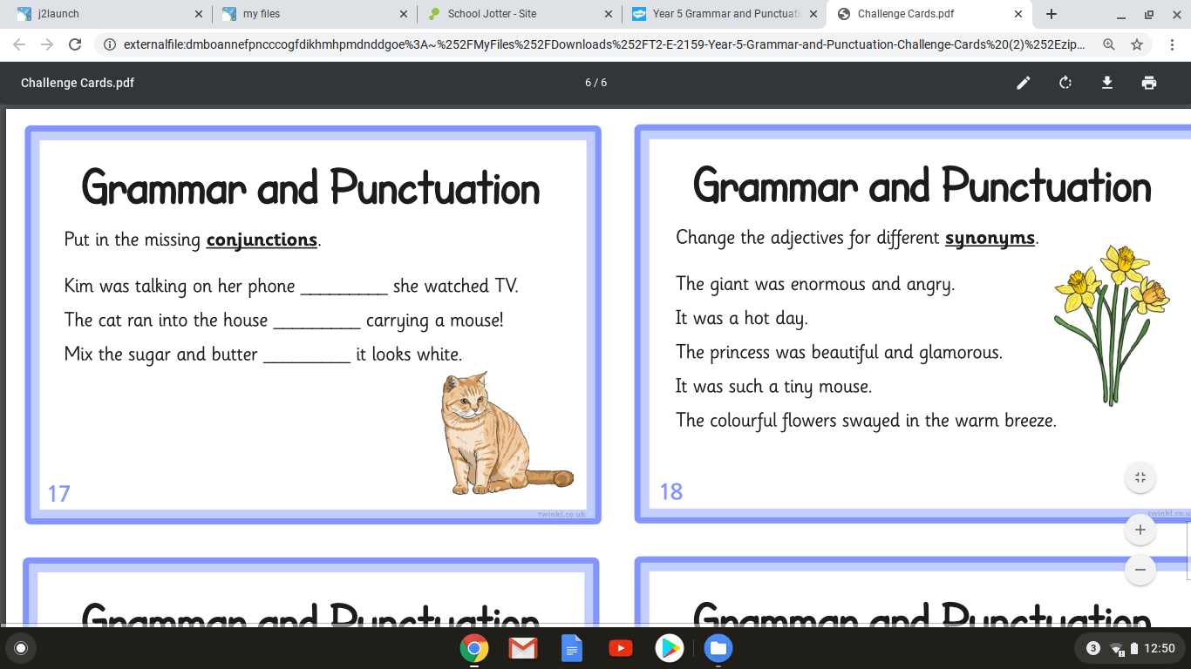Image resolution: width=1191 pixels, height=669 pixels.
Task: Open the Chrome three-dot menu
Action: (x=1171, y=44)
